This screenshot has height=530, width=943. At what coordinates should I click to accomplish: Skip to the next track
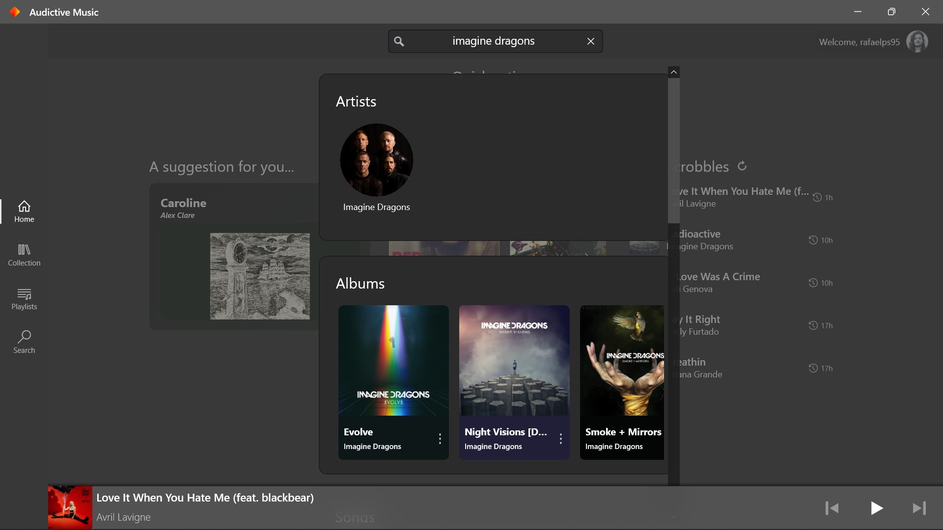tap(919, 508)
